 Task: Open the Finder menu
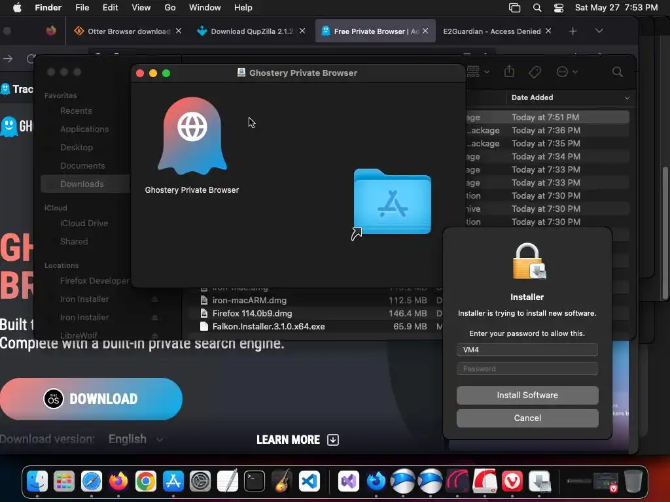(x=48, y=8)
